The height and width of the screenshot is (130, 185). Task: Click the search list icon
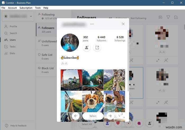pos(160,17)
